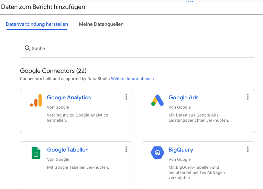Image resolution: width=263 pixels, height=189 pixels.
Task: Click 'Mit Daten aus Google Ads-Leistungsberichten' description
Action: [199, 118]
